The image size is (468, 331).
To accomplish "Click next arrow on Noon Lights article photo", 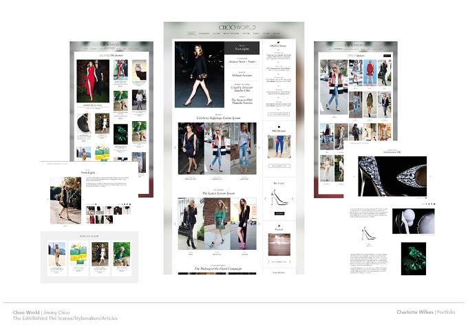I will pyautogui.click(x=83, y=200).
